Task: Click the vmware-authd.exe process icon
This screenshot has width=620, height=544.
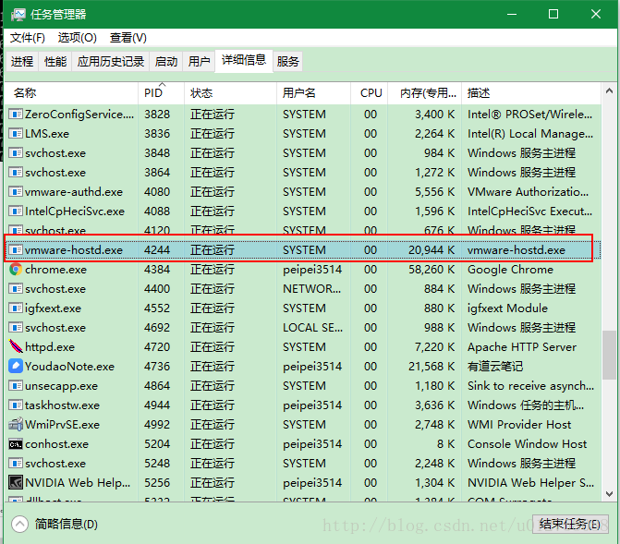Action: [16, 192]
